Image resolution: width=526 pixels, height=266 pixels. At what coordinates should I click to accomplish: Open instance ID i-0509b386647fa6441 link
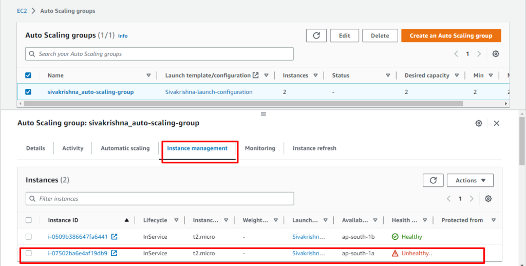[78, 237]
